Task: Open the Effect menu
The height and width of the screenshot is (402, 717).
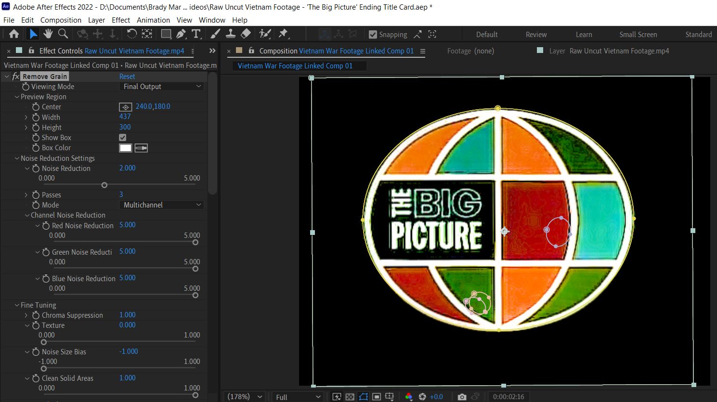Action: [121, 20]
